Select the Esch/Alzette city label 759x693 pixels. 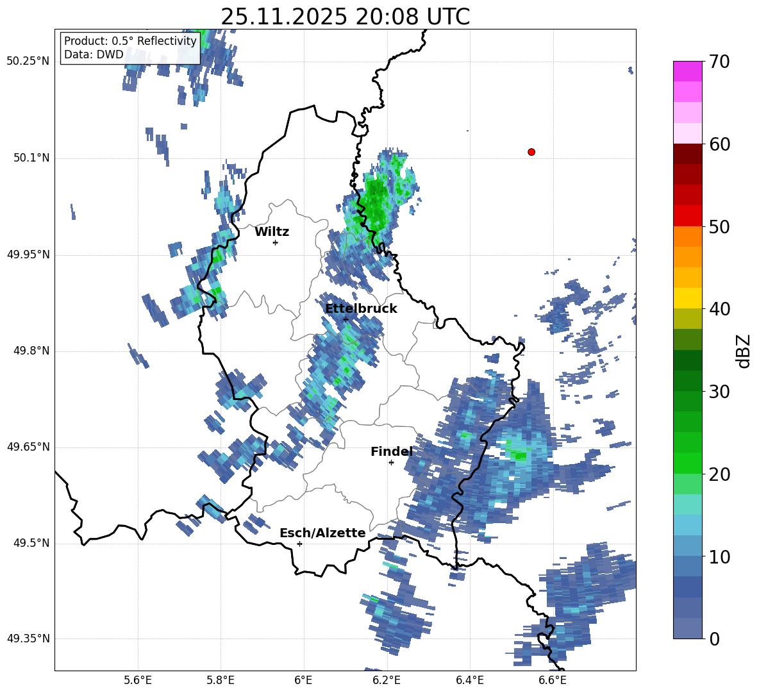(x=322, y=533)
